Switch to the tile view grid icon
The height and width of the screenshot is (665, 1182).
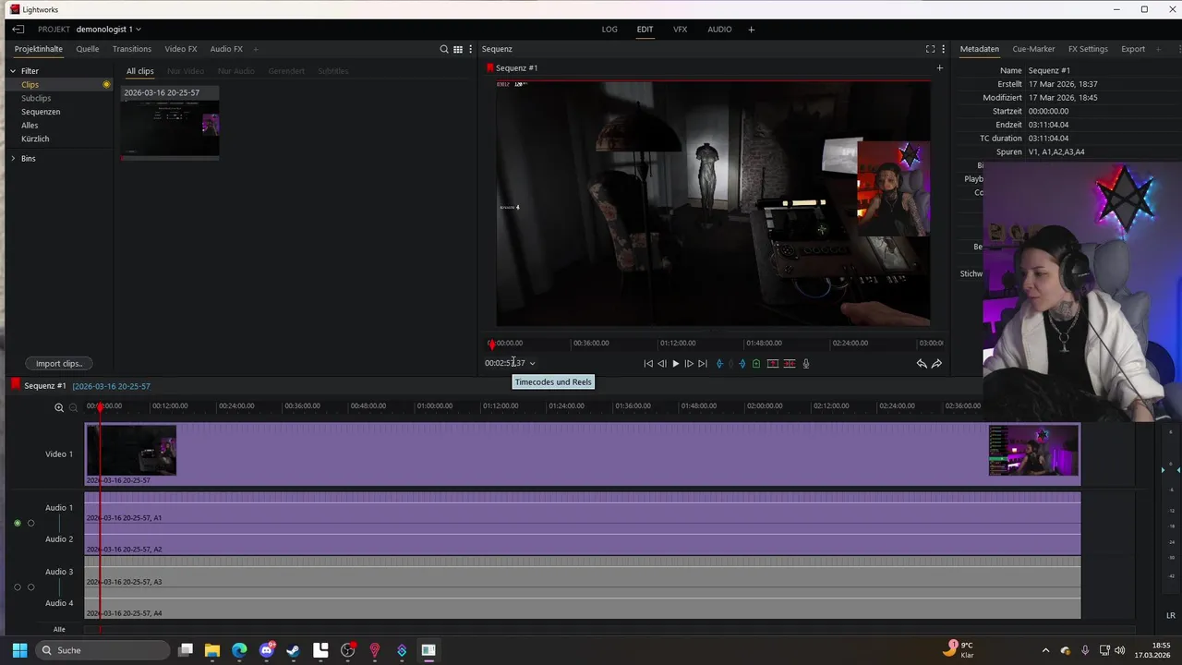(x=458, y=49)
